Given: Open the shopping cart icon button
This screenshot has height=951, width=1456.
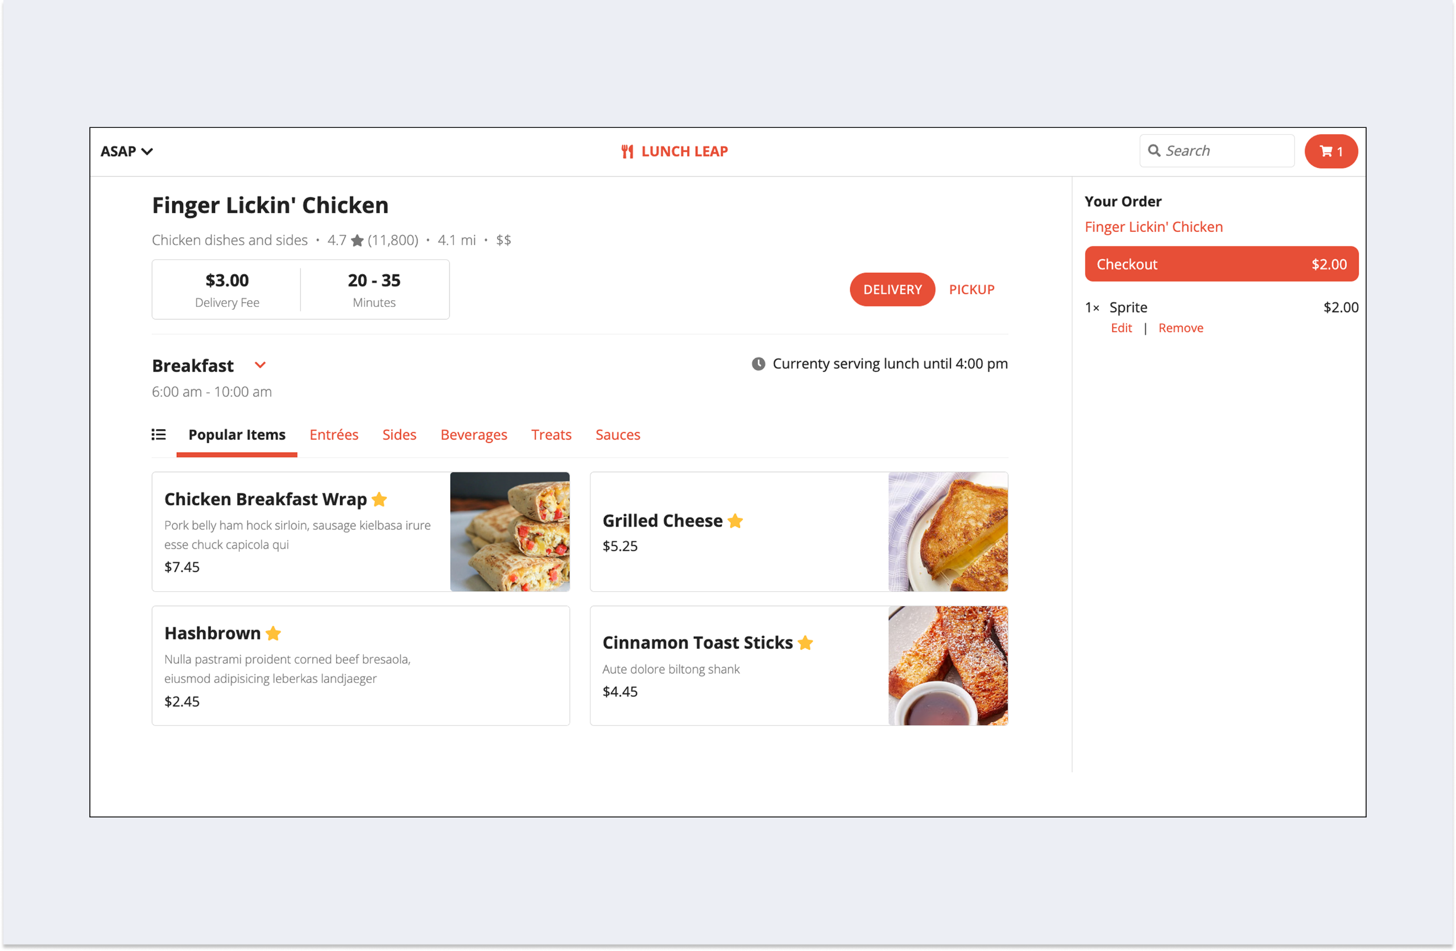Looking at the screenshot, I should coord(1330,151).
